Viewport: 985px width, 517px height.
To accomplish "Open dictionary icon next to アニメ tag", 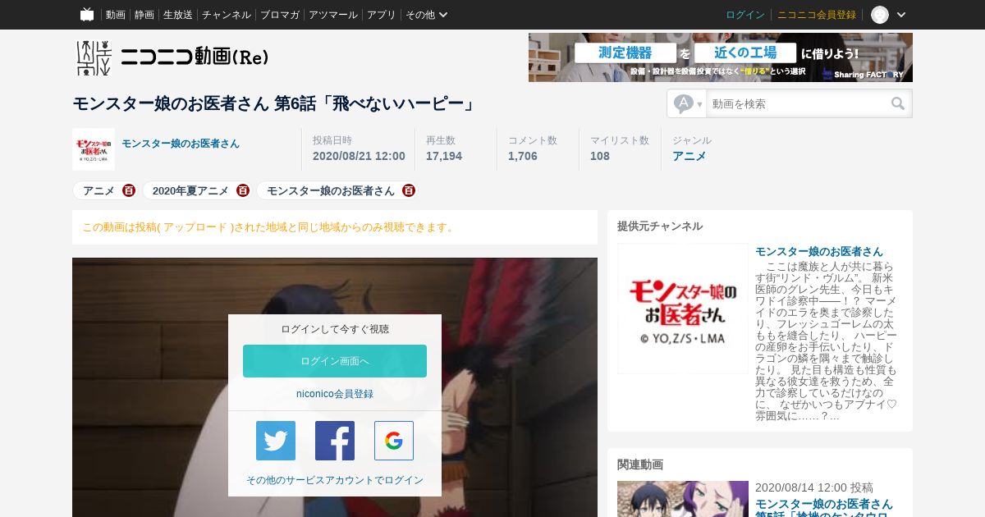I will click(x=129, y=190).
